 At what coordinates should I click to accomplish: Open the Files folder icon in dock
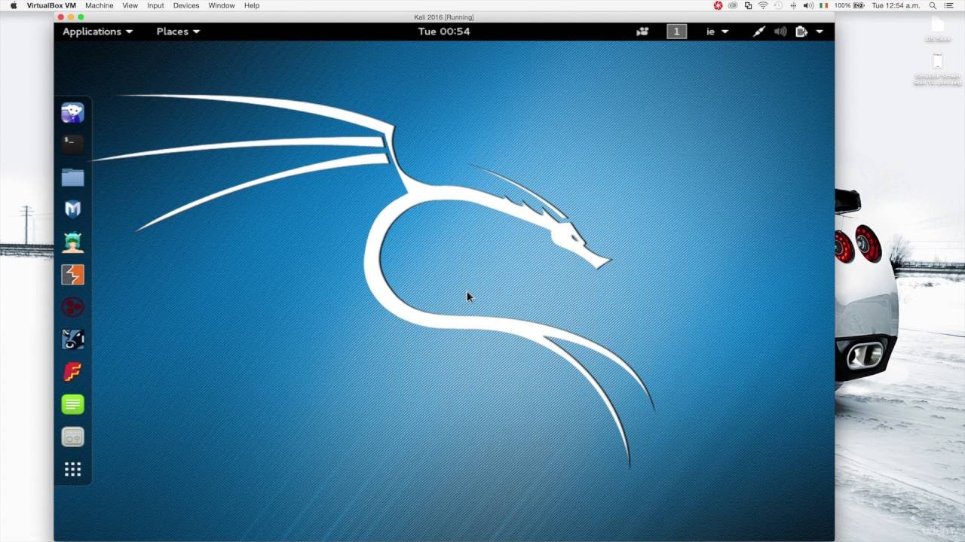coord(72,177)
